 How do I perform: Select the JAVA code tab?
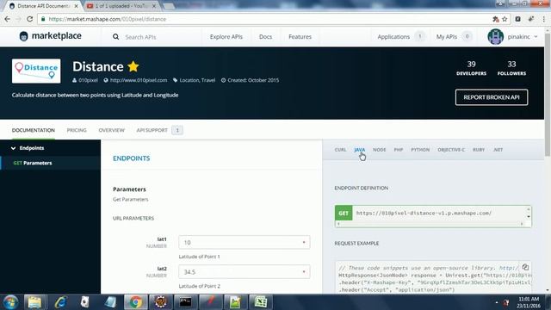[x=360, y=150]
